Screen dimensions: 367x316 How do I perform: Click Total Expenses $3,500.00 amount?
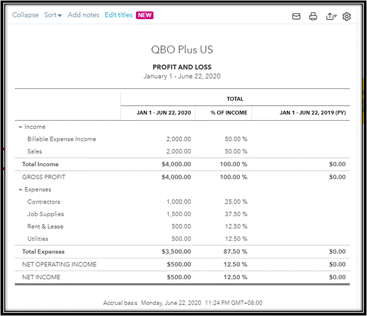[176, 252]
